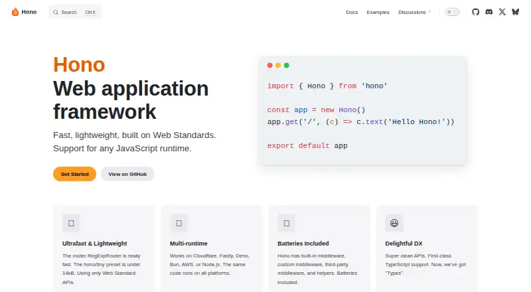Click the Get Started button
531x292 pixels.
74,174
